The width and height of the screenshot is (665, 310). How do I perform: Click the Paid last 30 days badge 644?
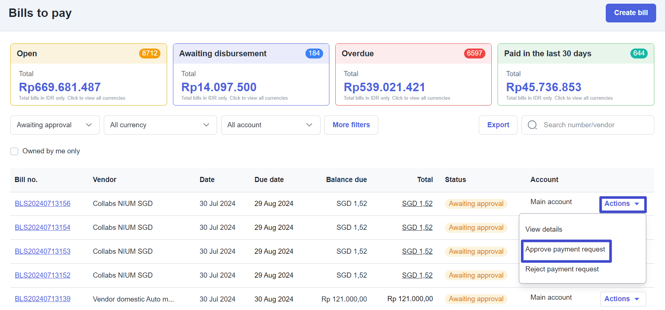coord(639,53)
